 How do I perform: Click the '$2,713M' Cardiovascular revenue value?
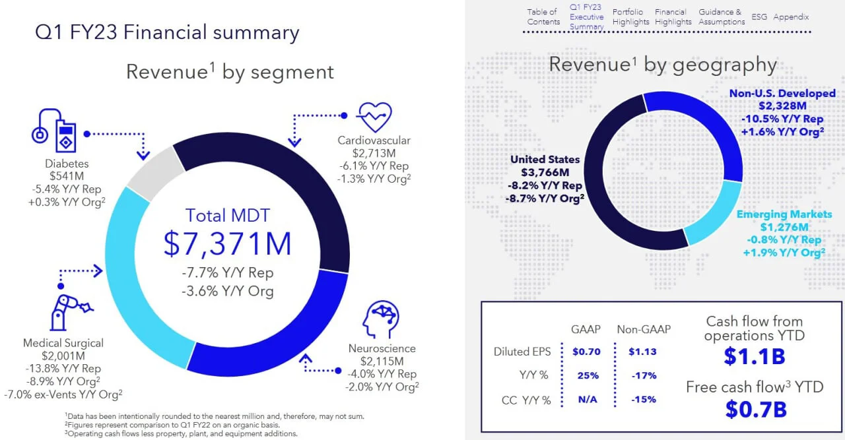[374, 153]
